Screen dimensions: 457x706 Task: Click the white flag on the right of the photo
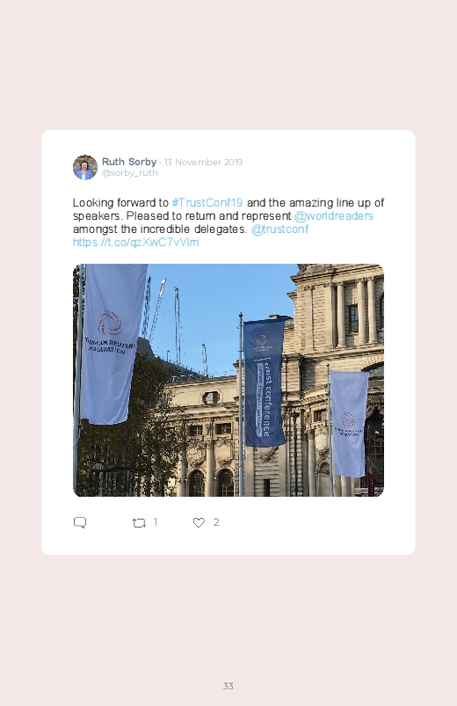(348, 423)
